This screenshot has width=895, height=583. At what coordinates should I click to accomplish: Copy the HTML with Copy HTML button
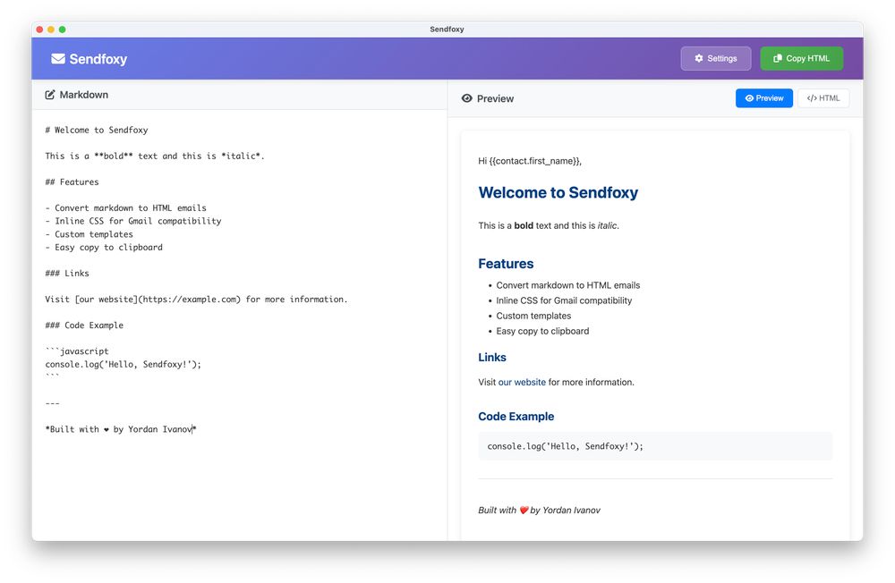[801, 58]
